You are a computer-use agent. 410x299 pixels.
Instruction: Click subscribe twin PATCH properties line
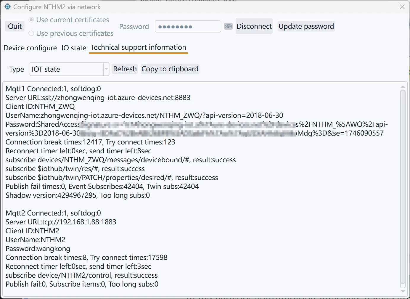[112, 178]
